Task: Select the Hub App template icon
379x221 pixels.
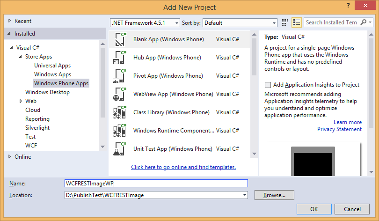Action: pyautogui.click(x=120, y=58)
